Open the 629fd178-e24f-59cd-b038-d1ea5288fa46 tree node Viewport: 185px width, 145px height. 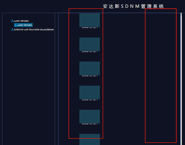pos(34,30)
